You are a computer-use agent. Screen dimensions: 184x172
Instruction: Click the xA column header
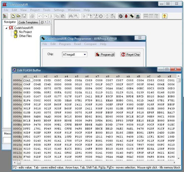[128, 76]
